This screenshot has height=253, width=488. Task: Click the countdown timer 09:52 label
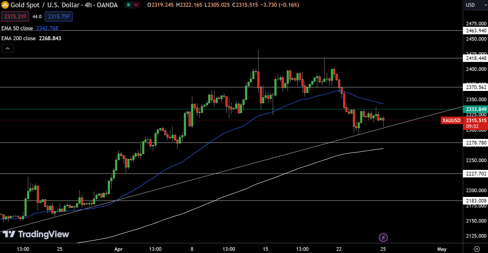pyautogui.click(x=472, y=126)
